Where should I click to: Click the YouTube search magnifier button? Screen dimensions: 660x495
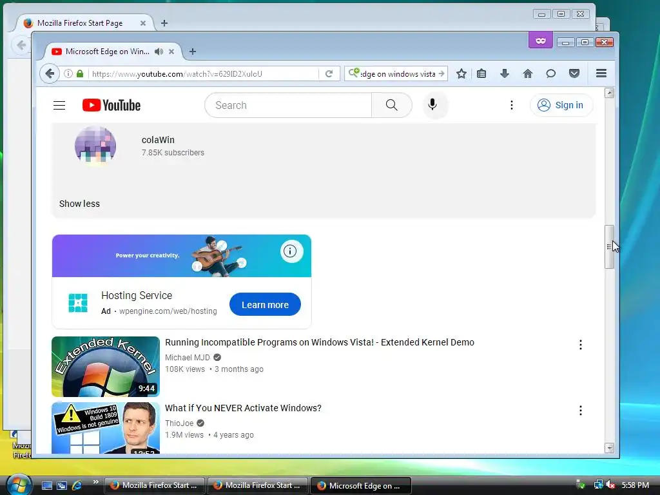[x=391, y=105]
